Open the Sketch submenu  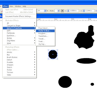tap(19, 67)
